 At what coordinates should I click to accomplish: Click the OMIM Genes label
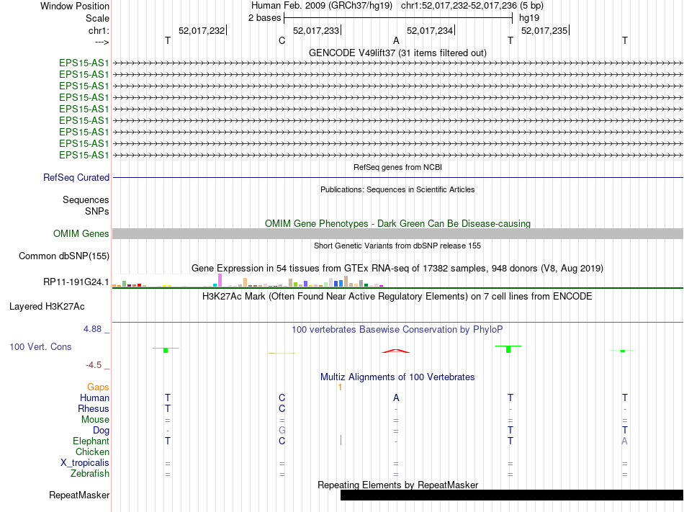pos(81,234)
